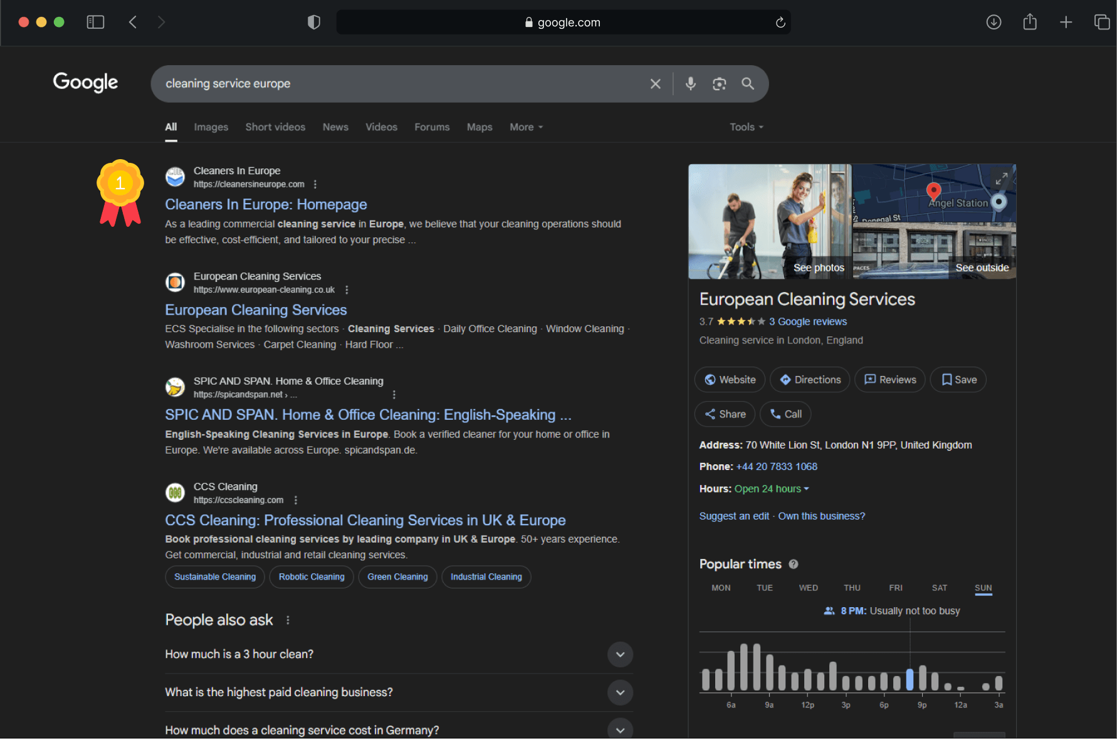The width and height of the screenshot is (1117, 740).
Task: Click the SPIC AND SPAN favicon
Action: pos(175,387)
